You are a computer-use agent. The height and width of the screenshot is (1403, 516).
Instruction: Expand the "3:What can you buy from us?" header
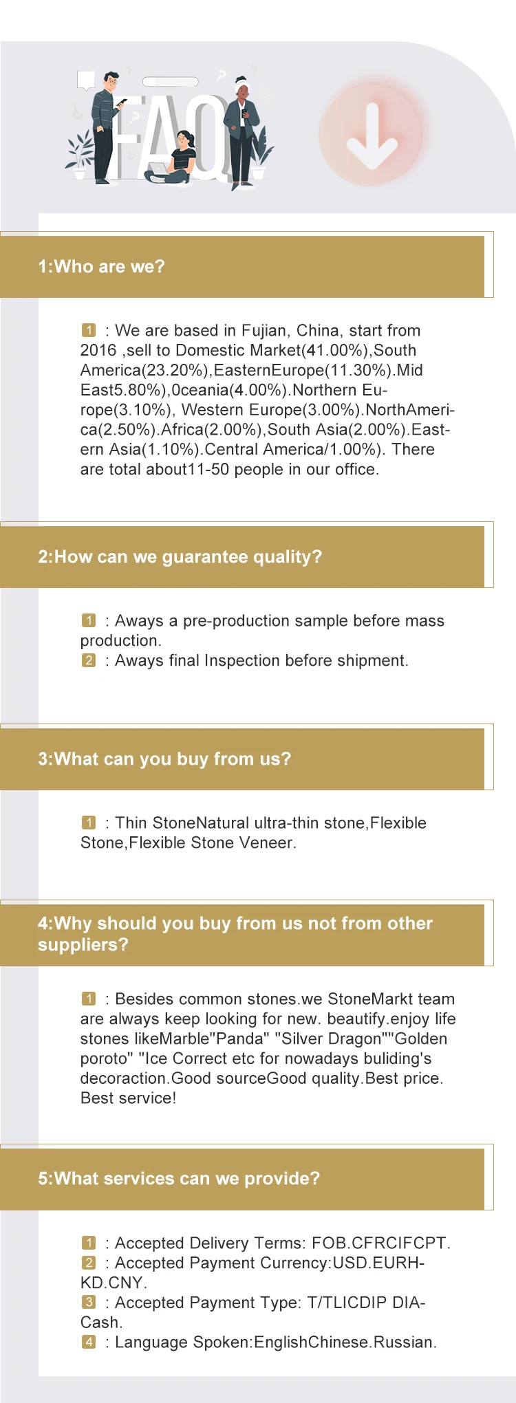tap(242, 759)
